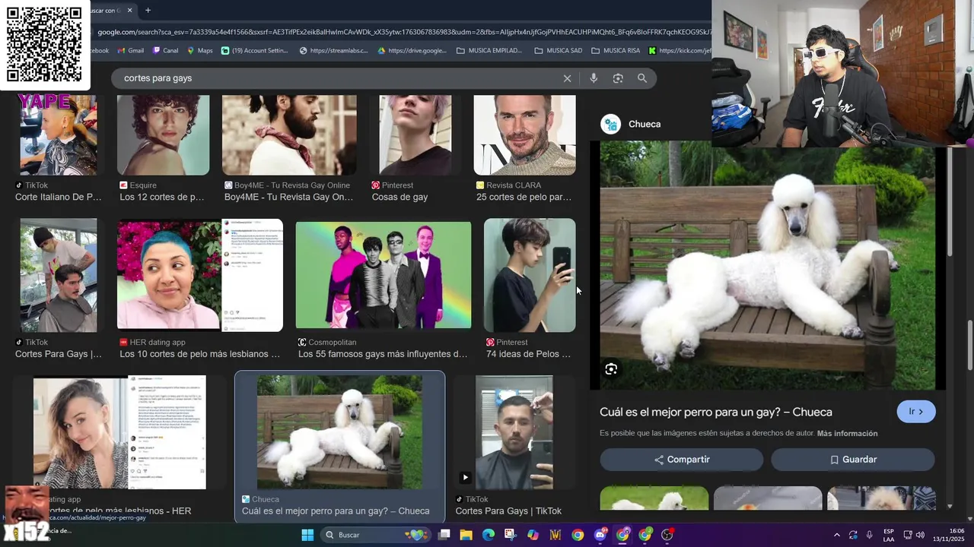Click the Ir button

(916, 412)
